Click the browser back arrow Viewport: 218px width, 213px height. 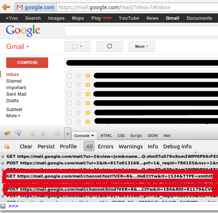pyautogui.click(x=6, y=7)
